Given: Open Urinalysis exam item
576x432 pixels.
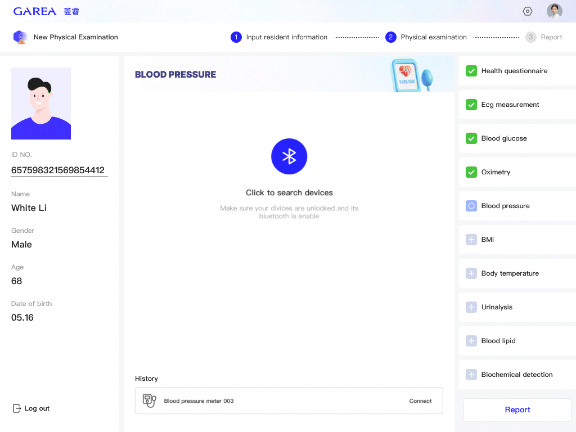Looking at the screenshot, I should [517, 307].
